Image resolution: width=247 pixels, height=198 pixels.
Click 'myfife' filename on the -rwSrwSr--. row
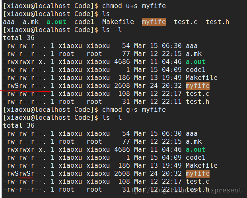click(x=198, y=174)
